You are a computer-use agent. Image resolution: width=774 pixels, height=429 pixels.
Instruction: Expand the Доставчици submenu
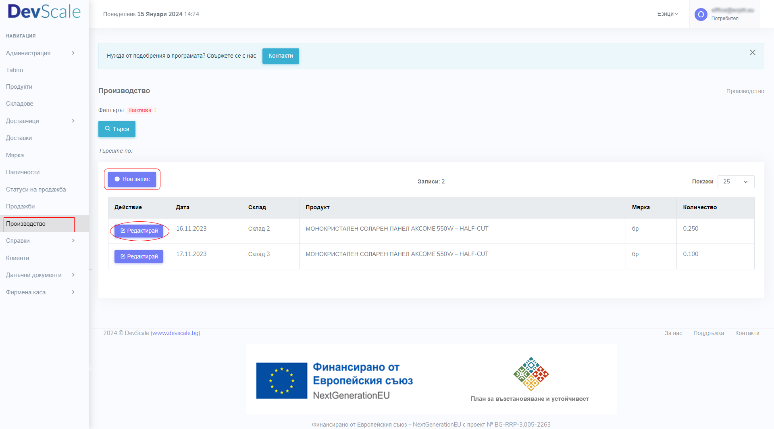pyautogui.click(x=40, y=121)
